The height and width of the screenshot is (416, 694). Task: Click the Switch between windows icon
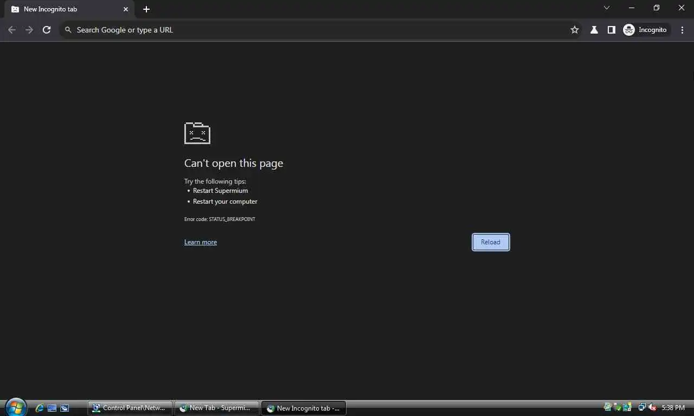(65, 408)
